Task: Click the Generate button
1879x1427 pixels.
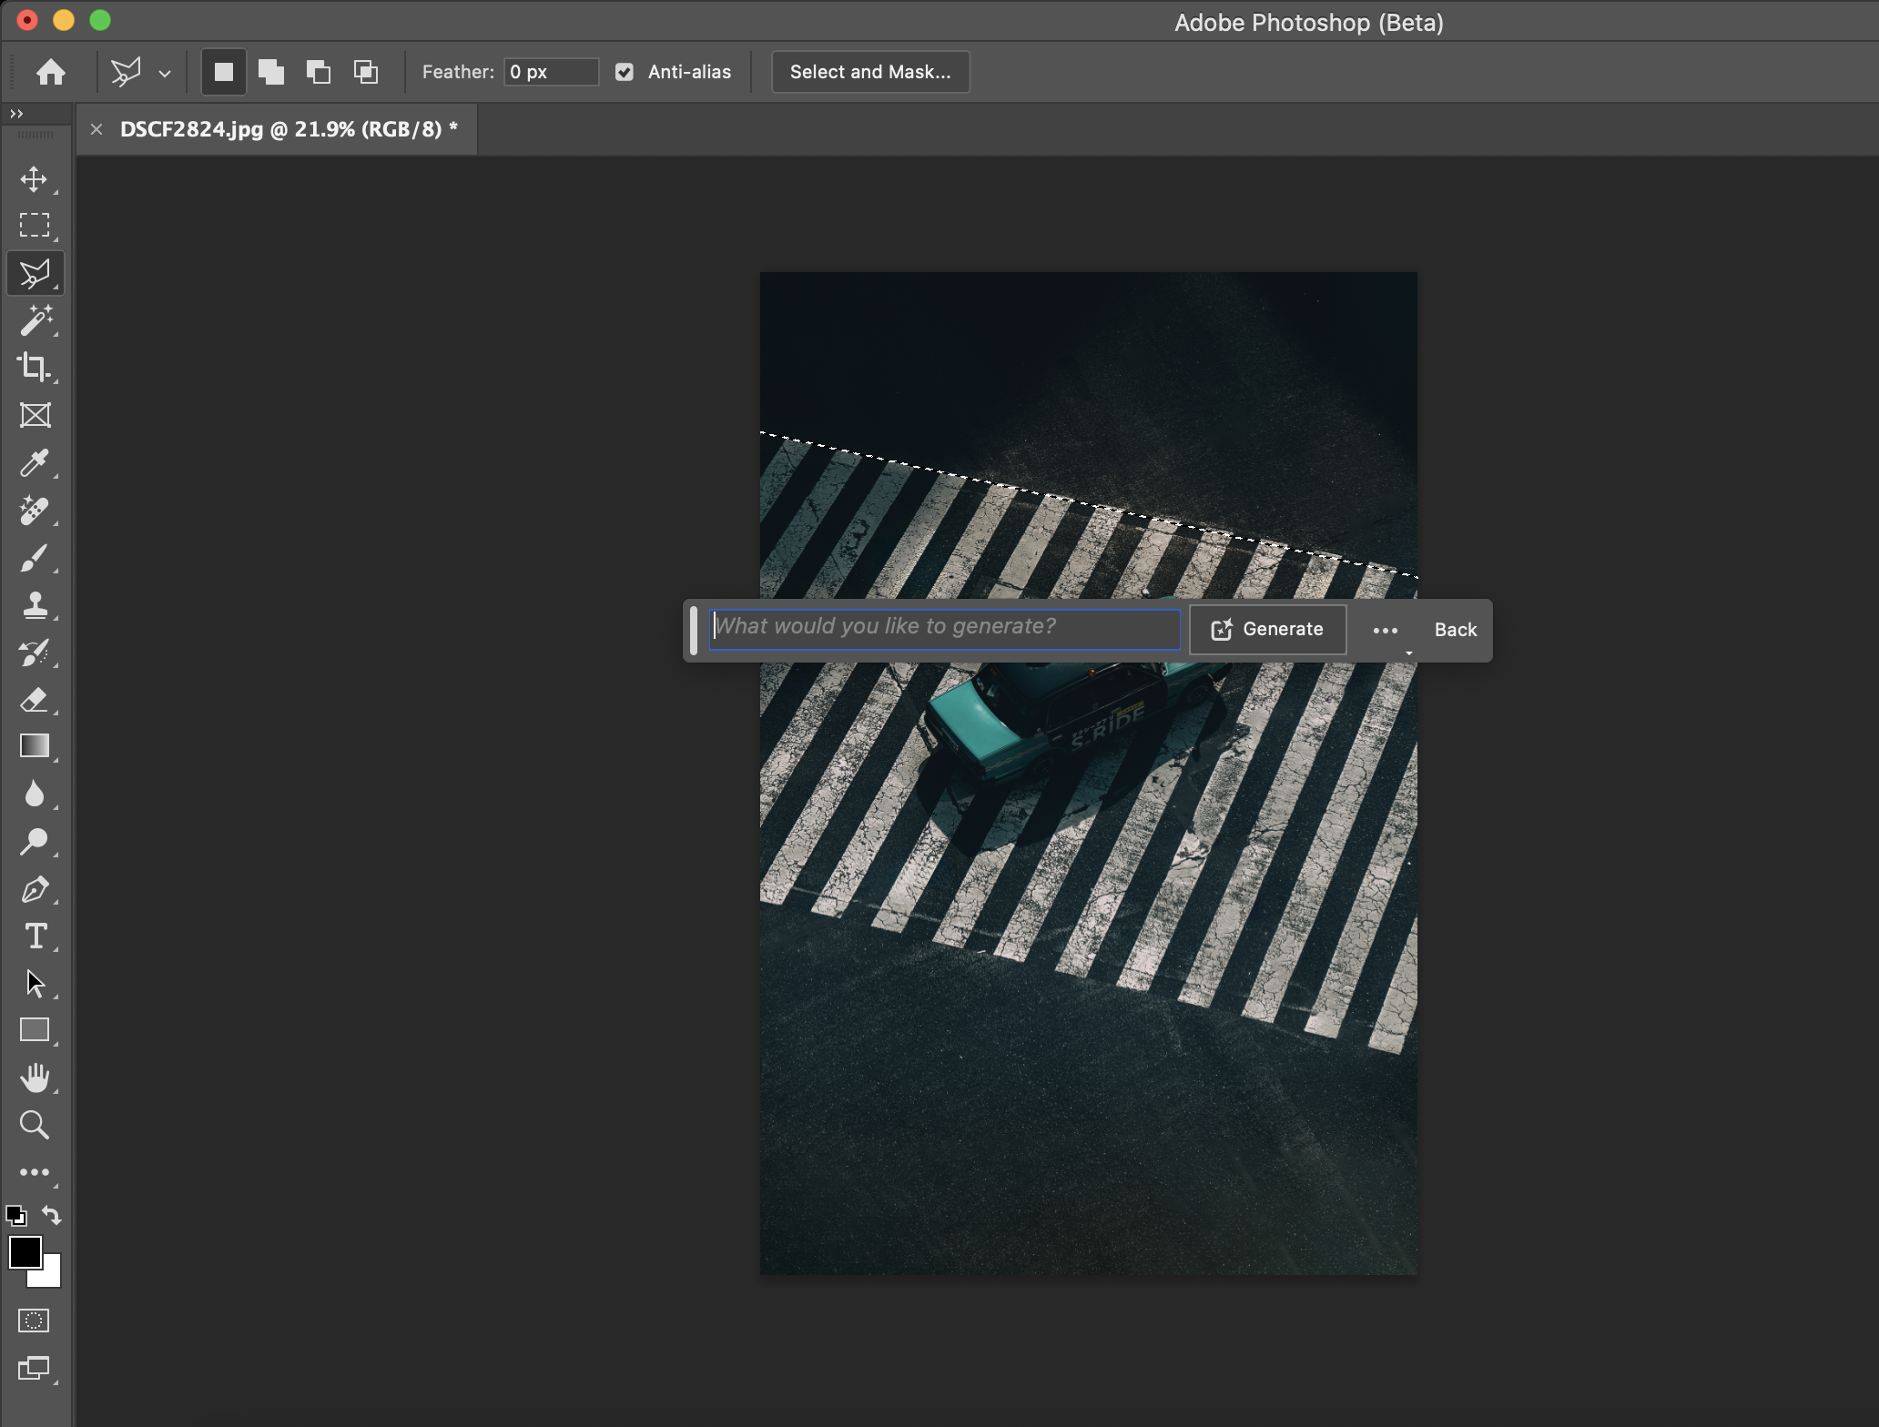Action: point(1267,630)
